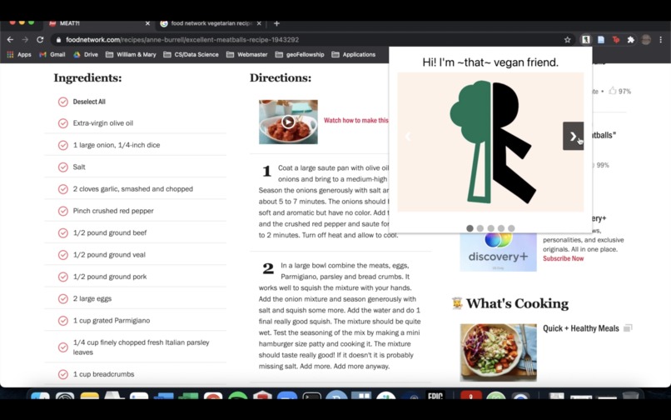Uncheck 1/2 pound ground veal ingredient
The image size is (671, 420).
pyautogui.click(x=63, y=255)
